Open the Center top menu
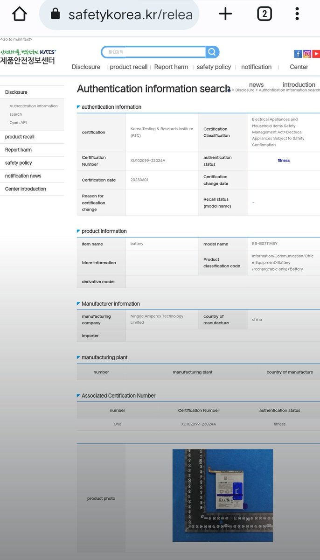This screenshot has height=560, width=320. pos(299,67)
